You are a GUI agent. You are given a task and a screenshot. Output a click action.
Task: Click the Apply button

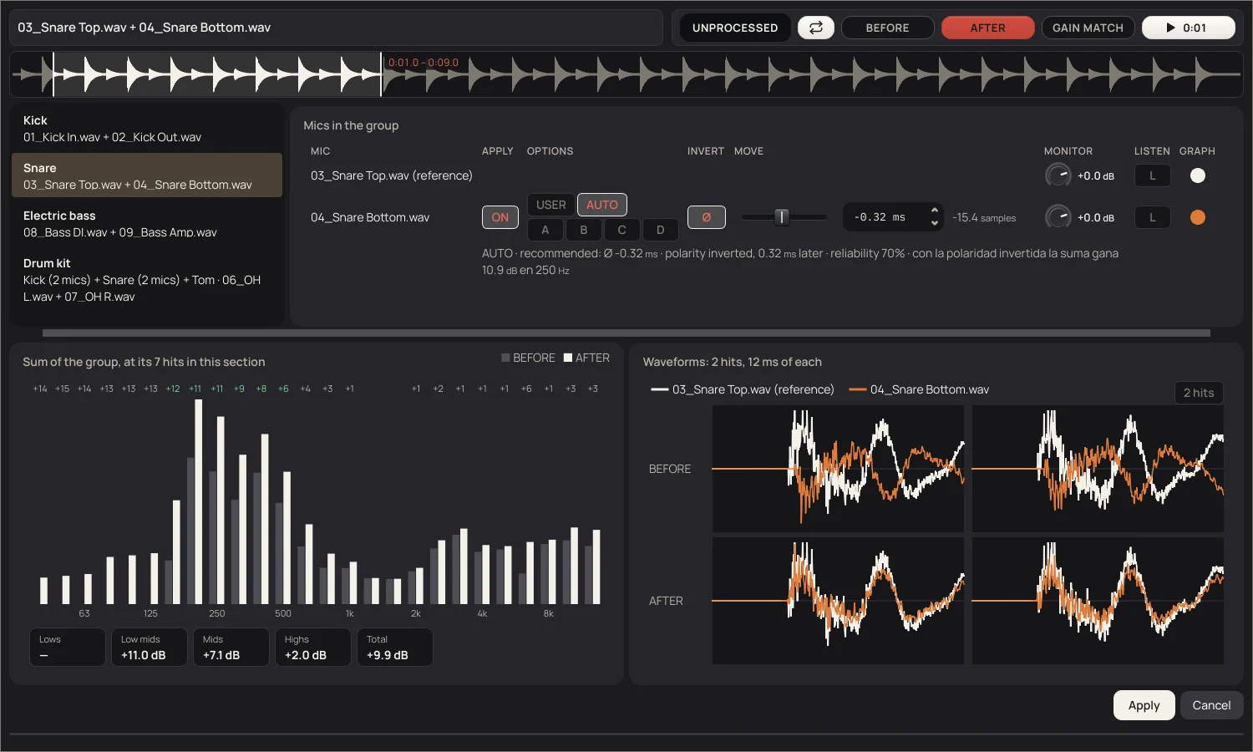click(1144, 705)
